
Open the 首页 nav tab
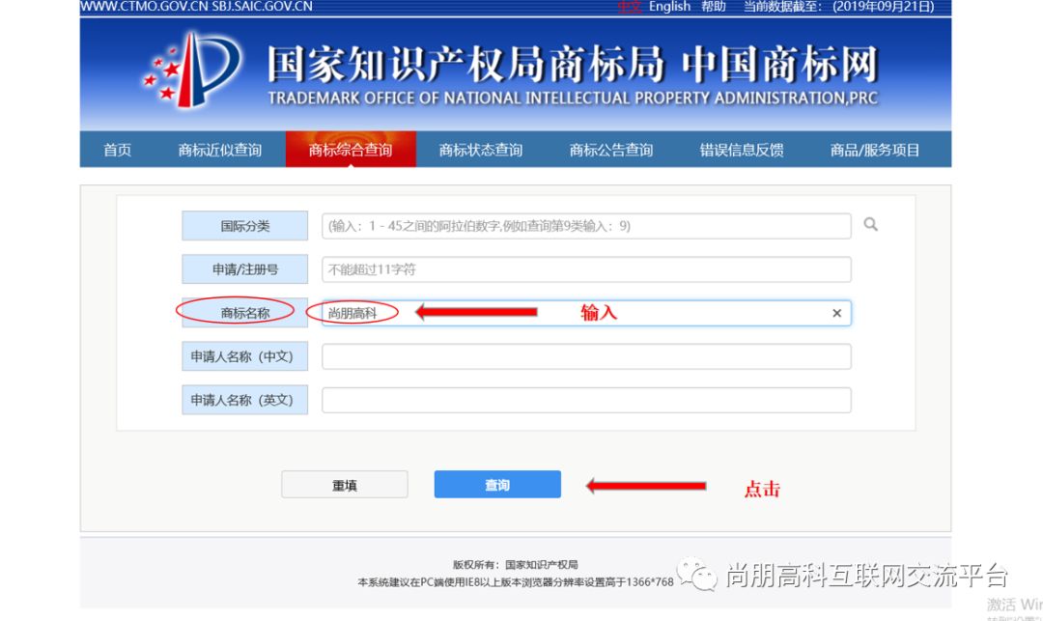pyautogui.click(x=118, y=150)
